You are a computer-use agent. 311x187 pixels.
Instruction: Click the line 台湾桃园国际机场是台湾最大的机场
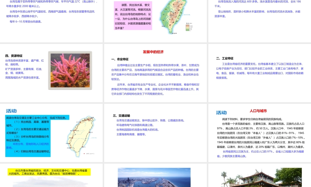point(138,130)
